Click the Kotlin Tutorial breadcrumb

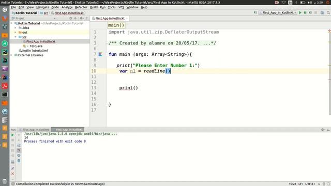point(24,13)
